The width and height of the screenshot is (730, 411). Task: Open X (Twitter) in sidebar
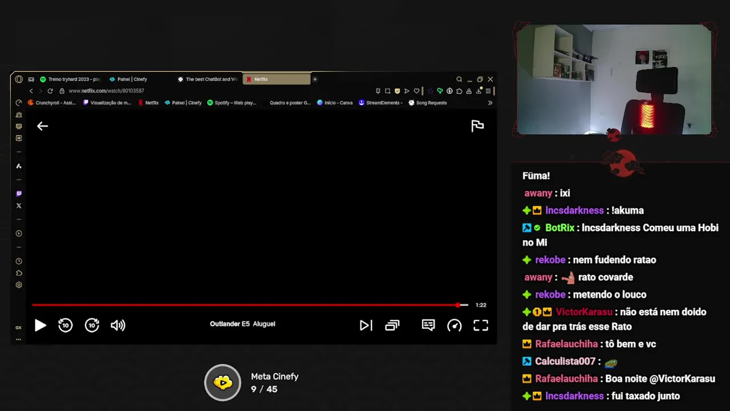(x=19, y=205)
